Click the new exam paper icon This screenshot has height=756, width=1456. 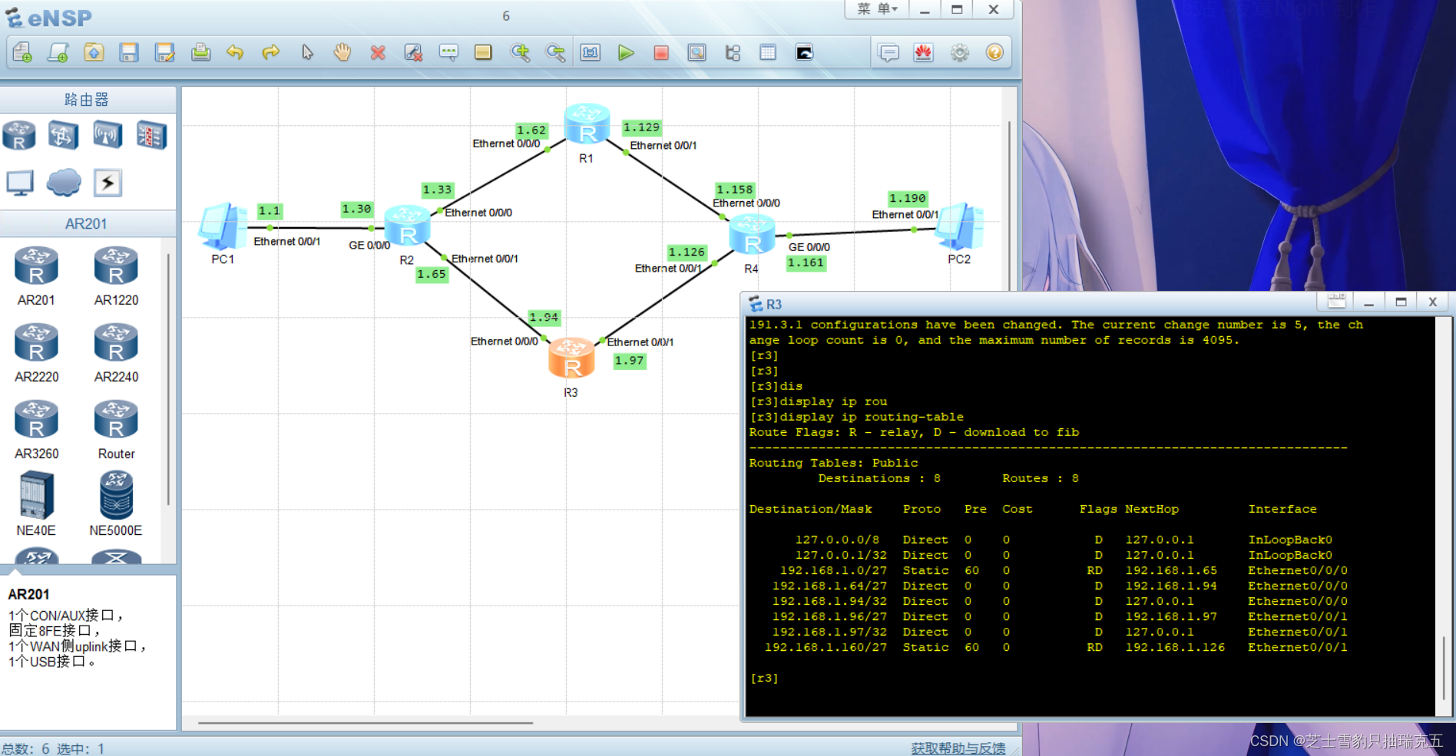point(58,52)
